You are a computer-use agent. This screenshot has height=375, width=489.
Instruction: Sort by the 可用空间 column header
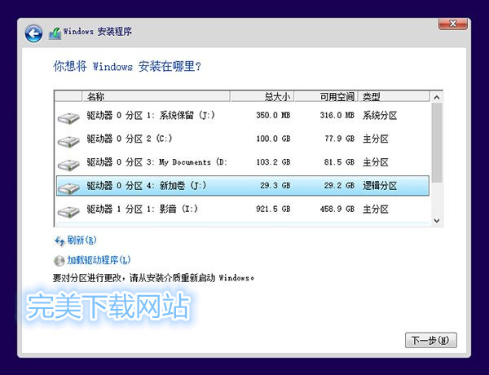326,96
